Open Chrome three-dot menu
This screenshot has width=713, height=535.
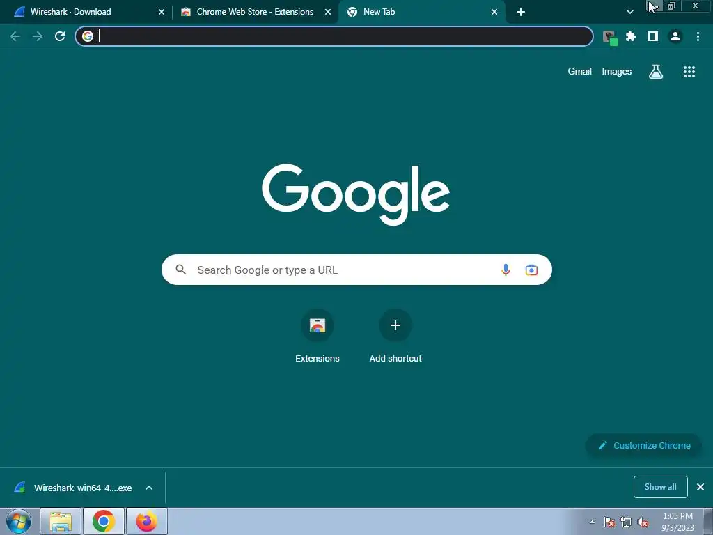tap(698, 36)
